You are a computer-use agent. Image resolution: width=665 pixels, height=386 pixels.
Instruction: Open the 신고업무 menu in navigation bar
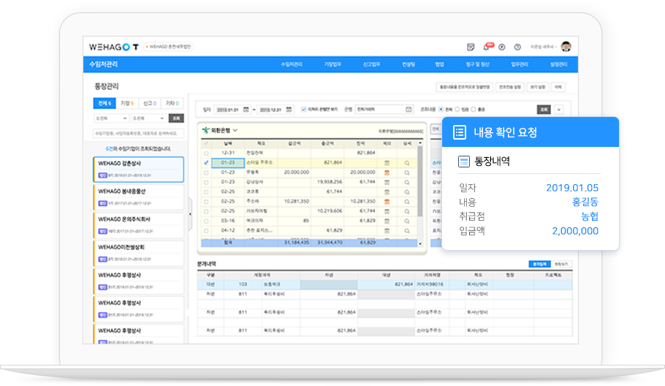tap(371, 64)
